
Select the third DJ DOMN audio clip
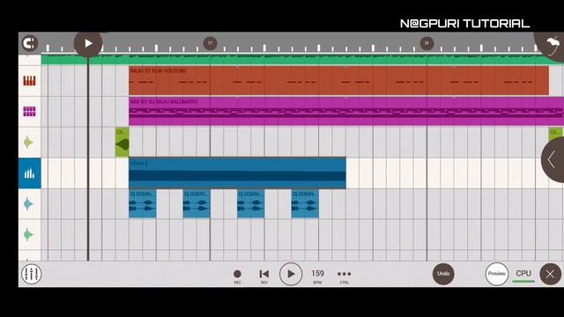tap(250, 203)
